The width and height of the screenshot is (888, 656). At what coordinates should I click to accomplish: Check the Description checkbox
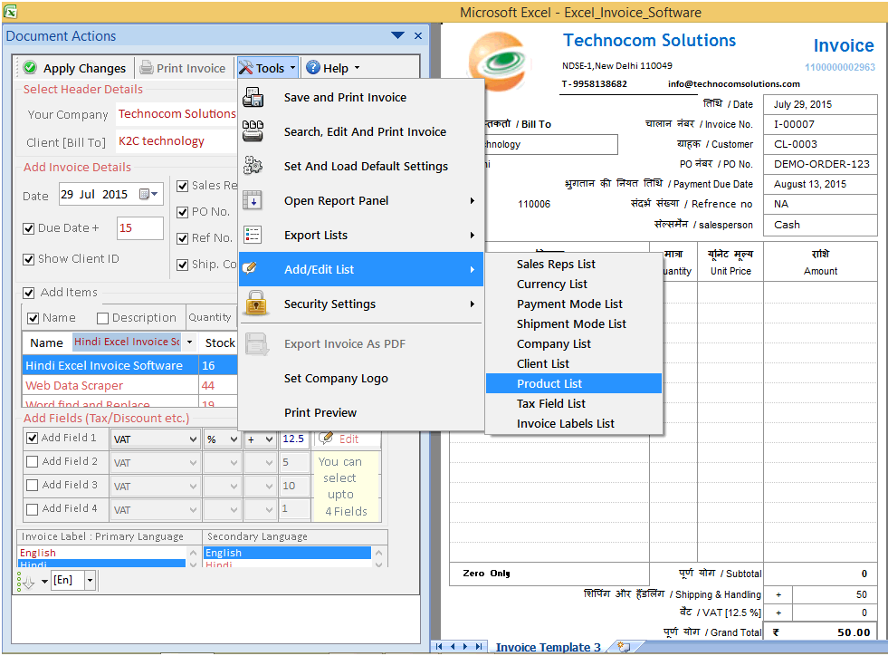[102, 317]
